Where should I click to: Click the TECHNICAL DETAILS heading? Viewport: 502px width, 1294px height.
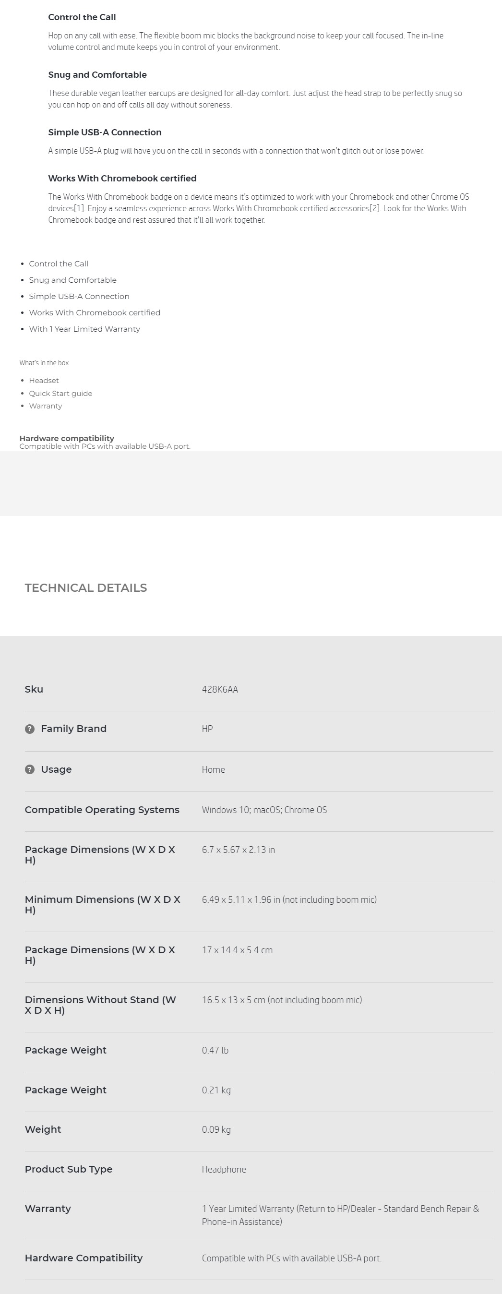coord(86,588)
